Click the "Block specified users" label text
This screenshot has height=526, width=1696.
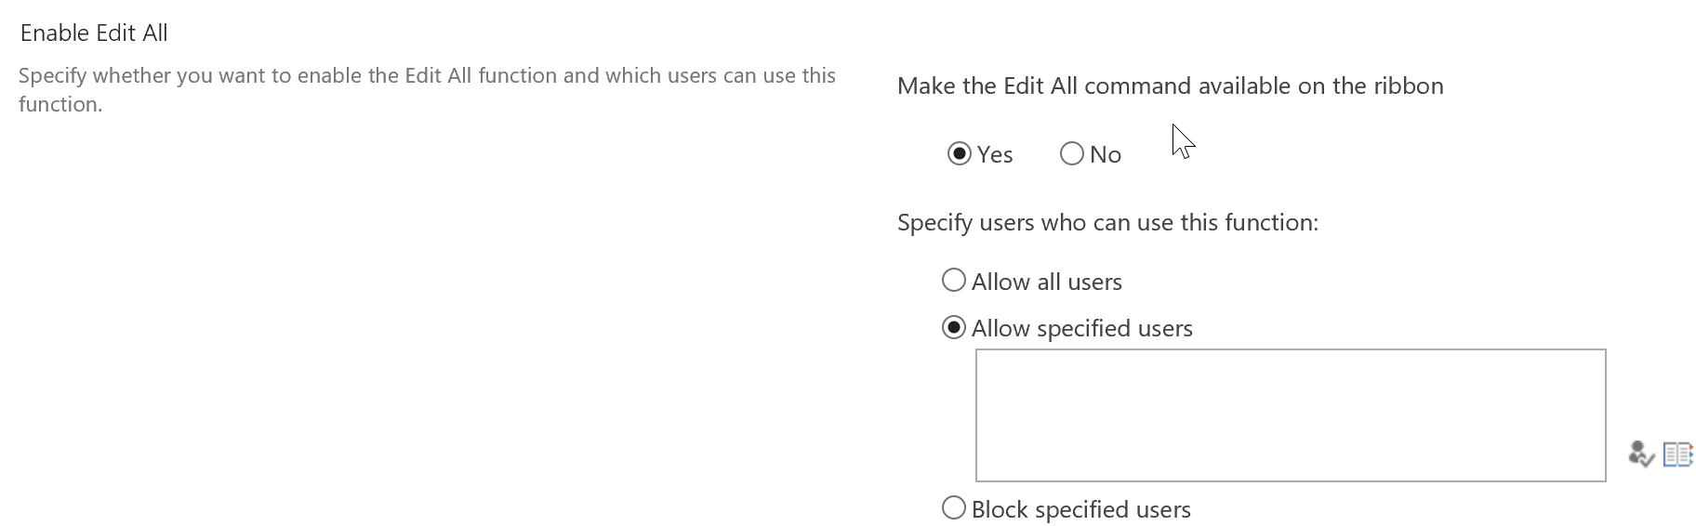click(x=1081, y=509)
